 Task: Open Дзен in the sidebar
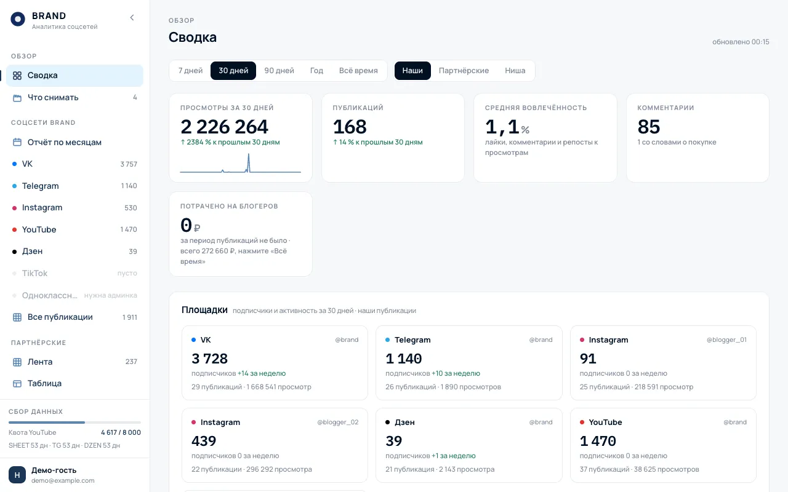[74, 252]
